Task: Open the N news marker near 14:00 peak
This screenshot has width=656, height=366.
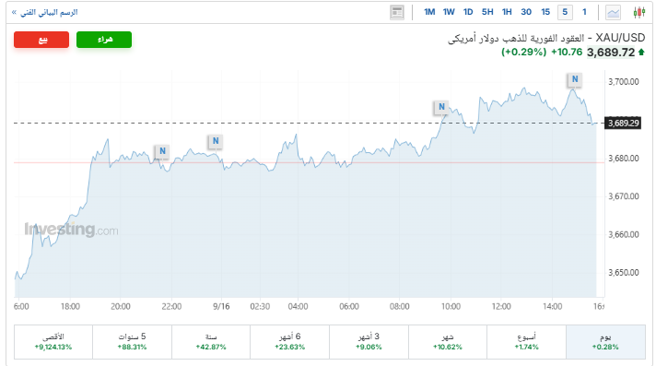Action: 575,79
